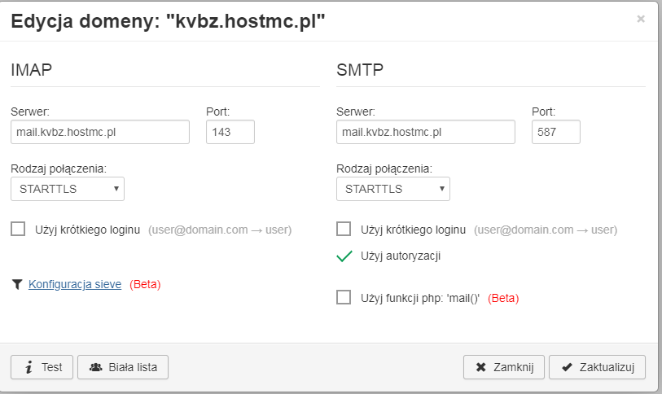The height and width of the screenshot is (394, 662).
Task: Click the SMTP server input field
Action: click(426, 132)
